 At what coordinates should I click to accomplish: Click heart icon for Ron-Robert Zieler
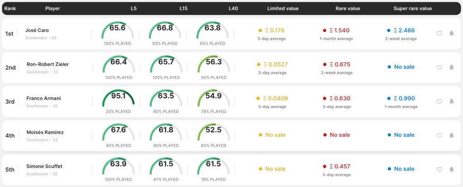pyautogui.click(x=439, y=67)
